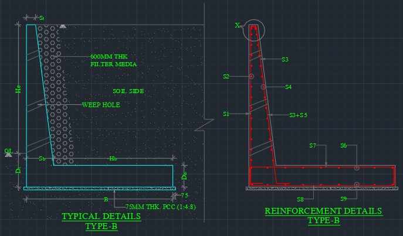This screenshot has height=236, width=403.
Task: Click the SOIL SIDE text
Action: point(128,91)
